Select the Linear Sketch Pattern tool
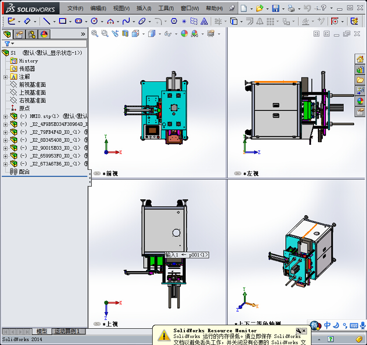367x345 pixels. pyautogui.click(x=270, y=21)
